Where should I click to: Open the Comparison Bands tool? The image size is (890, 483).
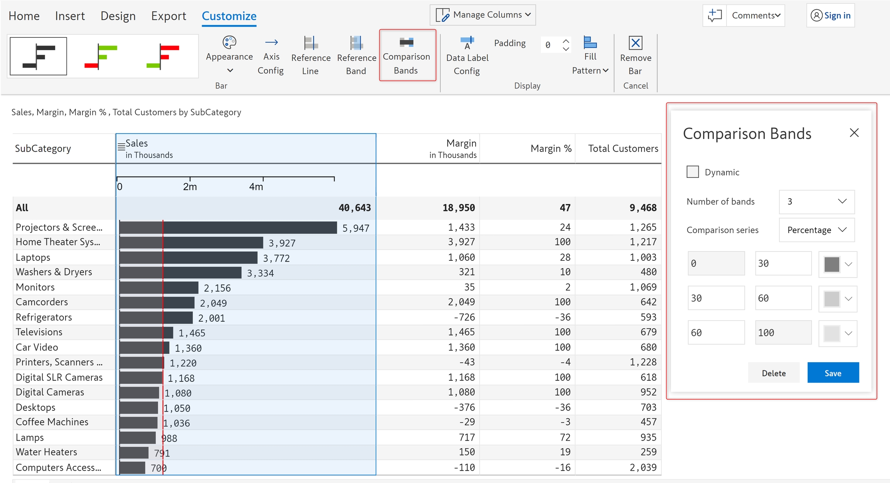click(x=406, y=56)
